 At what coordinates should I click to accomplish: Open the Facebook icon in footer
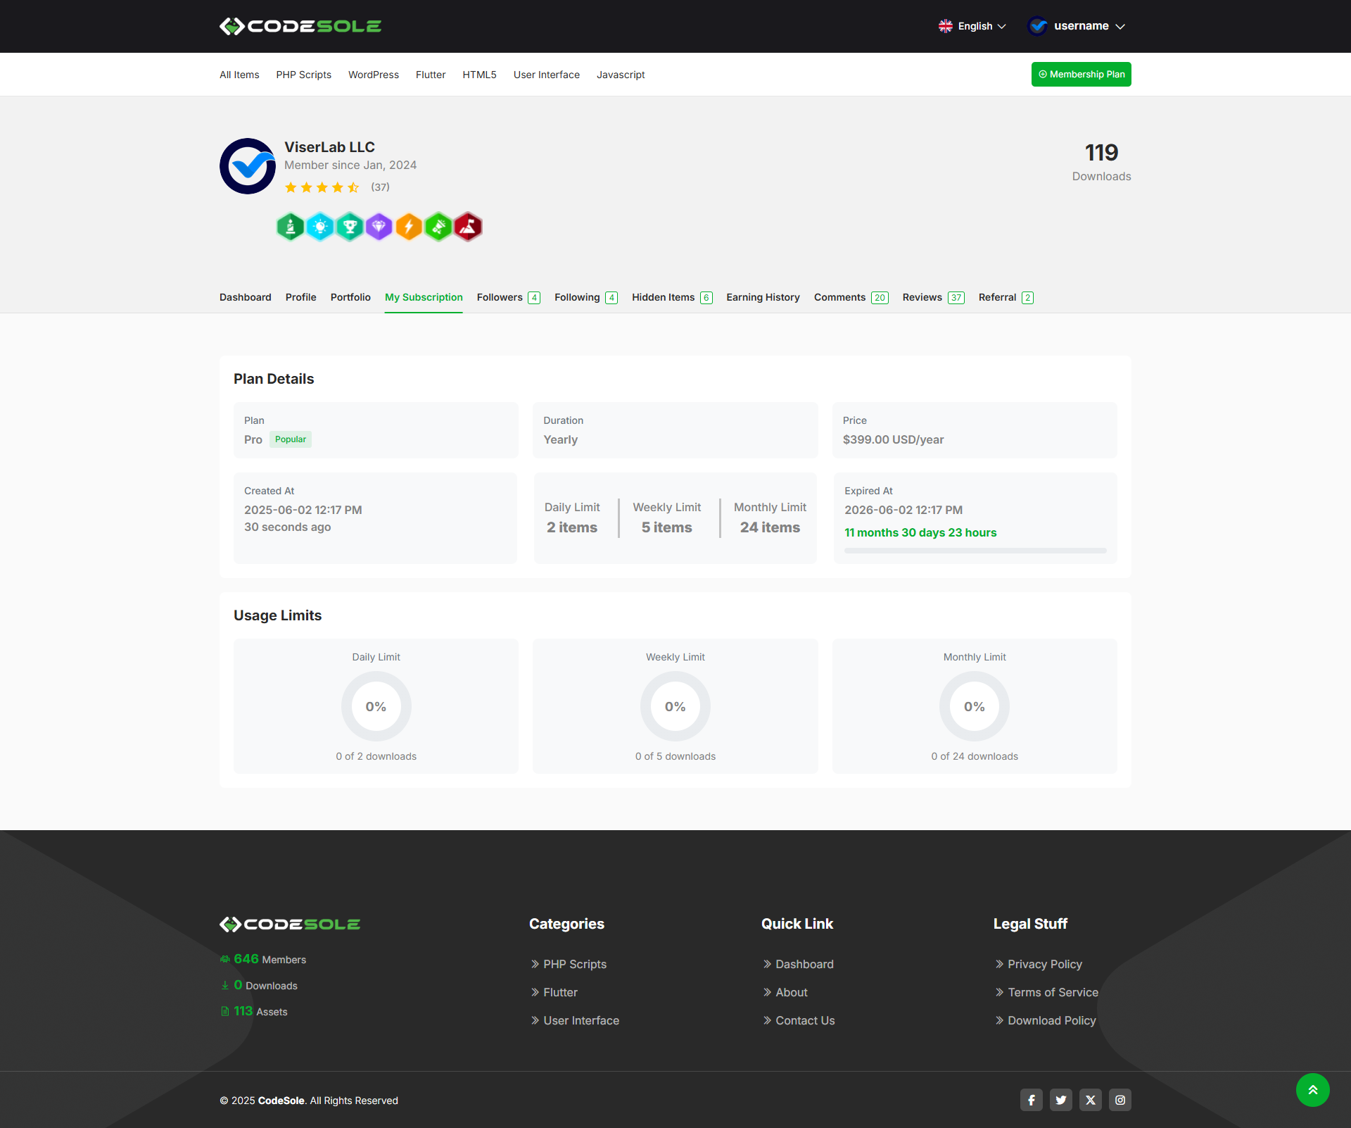pyautogui.click(x=1031, y=1100)
